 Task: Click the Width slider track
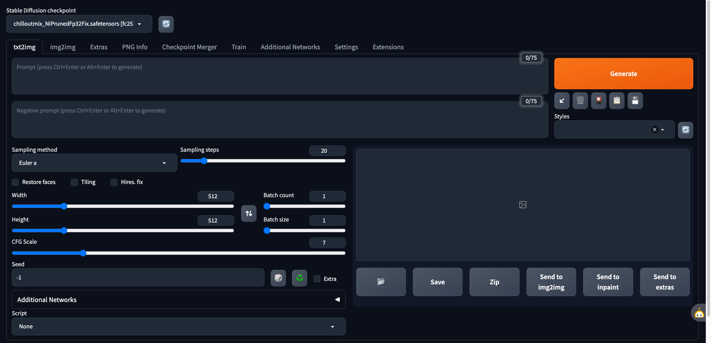(123, 206)
